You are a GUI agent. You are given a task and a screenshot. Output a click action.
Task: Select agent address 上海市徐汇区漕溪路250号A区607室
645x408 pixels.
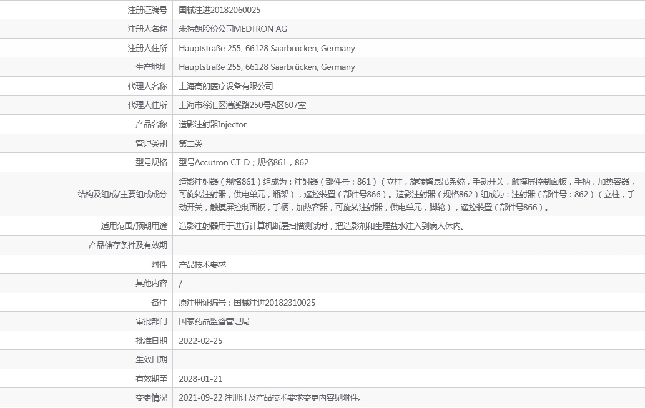click(x=242, y=105)
